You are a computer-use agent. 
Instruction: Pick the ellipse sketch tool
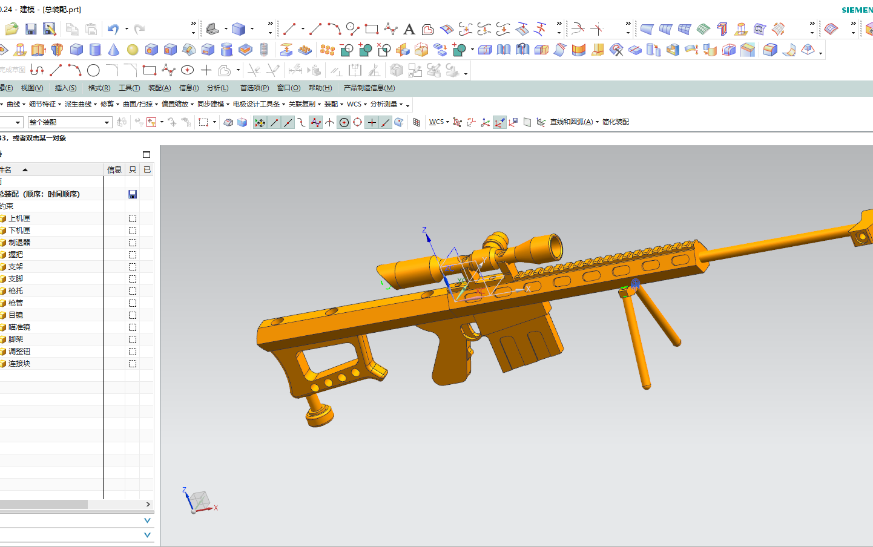[x=187, y=71]
